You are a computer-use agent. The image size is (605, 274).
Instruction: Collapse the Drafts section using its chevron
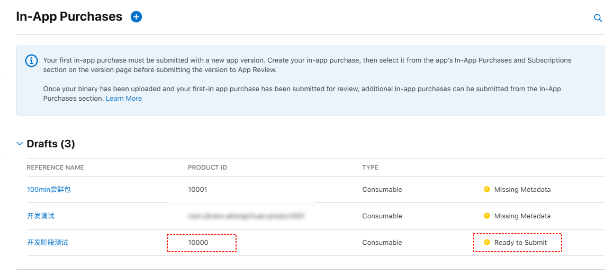[20, 144]
